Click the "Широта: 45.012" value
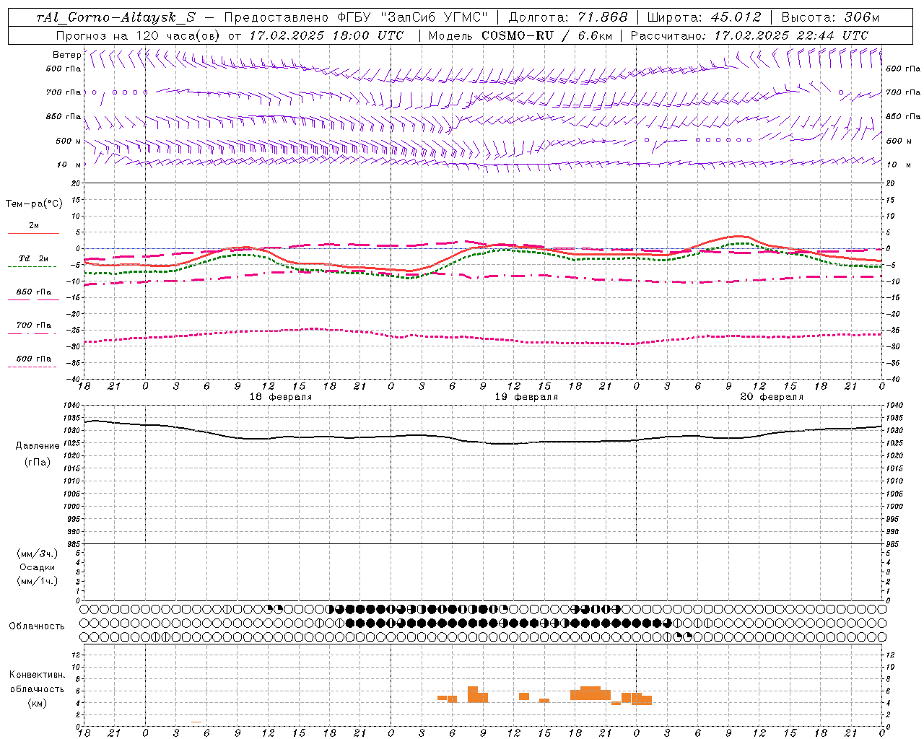 coord(704,17)
